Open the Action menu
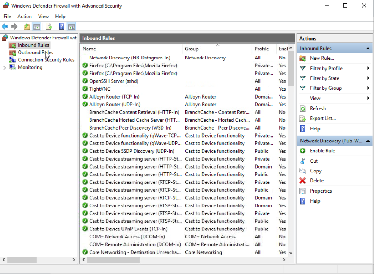This screenshot has width=374, height=274. coord(25,16)
